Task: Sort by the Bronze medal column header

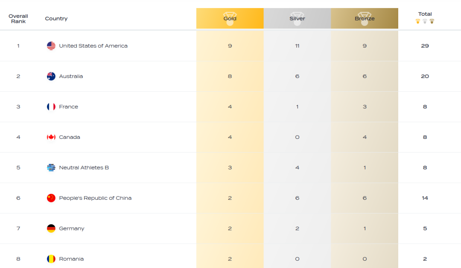Action: coord(365,19)
